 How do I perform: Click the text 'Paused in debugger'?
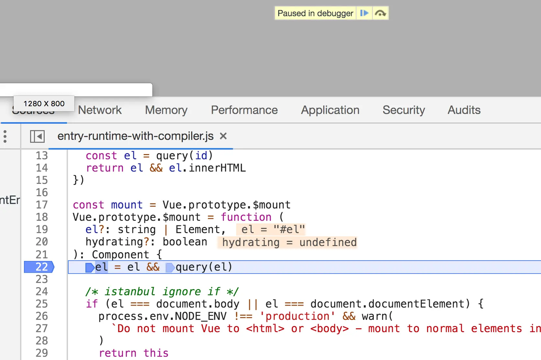(x=315, y=13)
